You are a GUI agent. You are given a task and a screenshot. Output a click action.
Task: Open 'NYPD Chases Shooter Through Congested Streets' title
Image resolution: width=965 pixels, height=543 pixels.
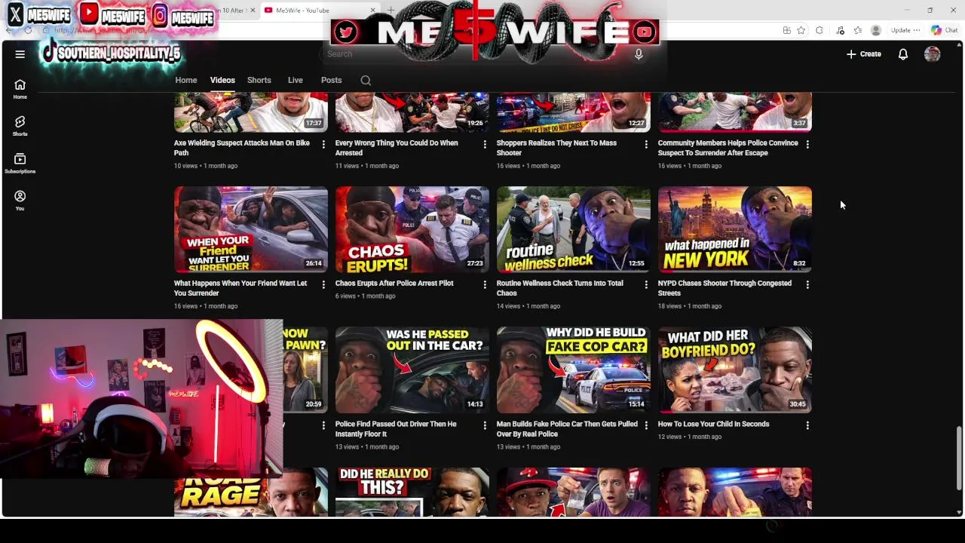point(725,288)
